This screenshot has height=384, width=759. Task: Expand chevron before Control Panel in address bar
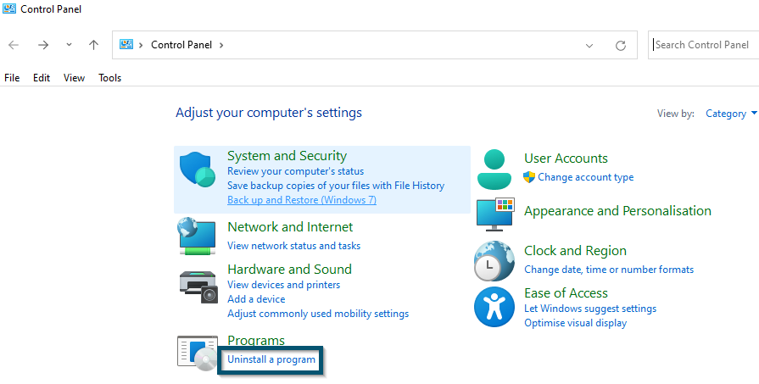coord(141,45)
